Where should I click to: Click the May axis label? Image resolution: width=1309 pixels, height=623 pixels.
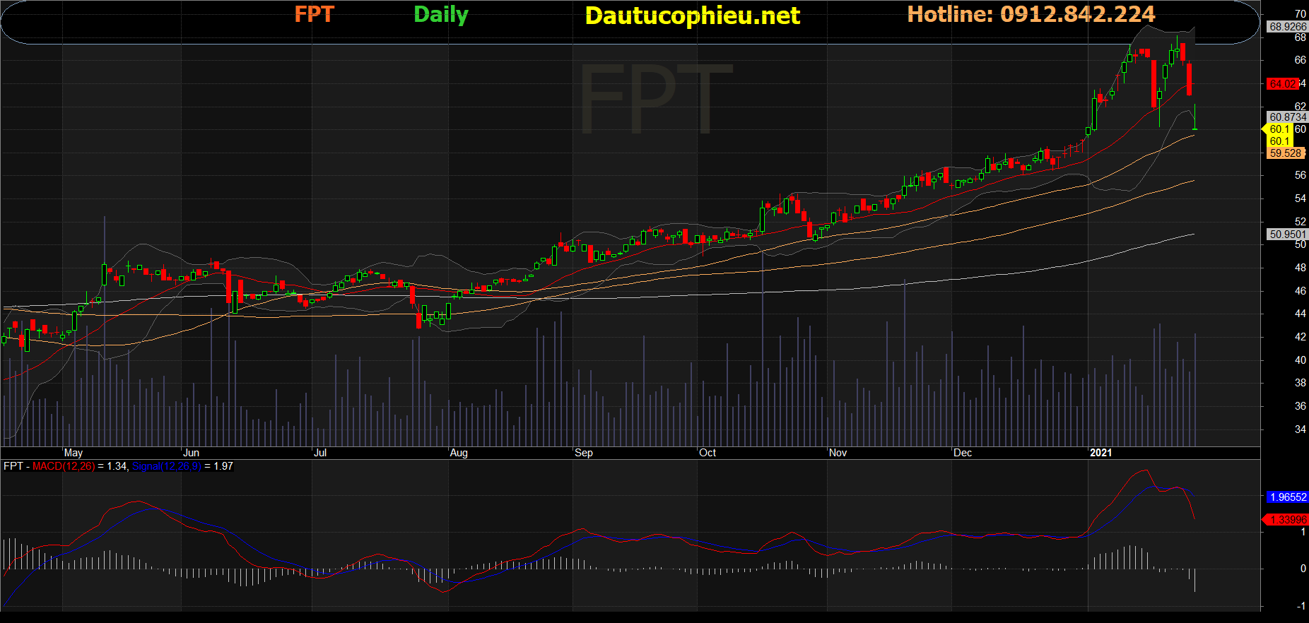point(74,453)
